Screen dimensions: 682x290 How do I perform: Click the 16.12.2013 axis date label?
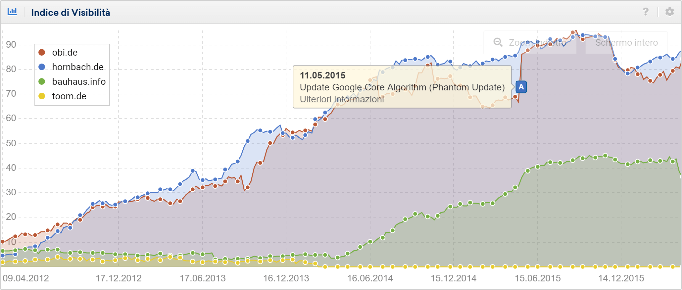coord(286,278)
